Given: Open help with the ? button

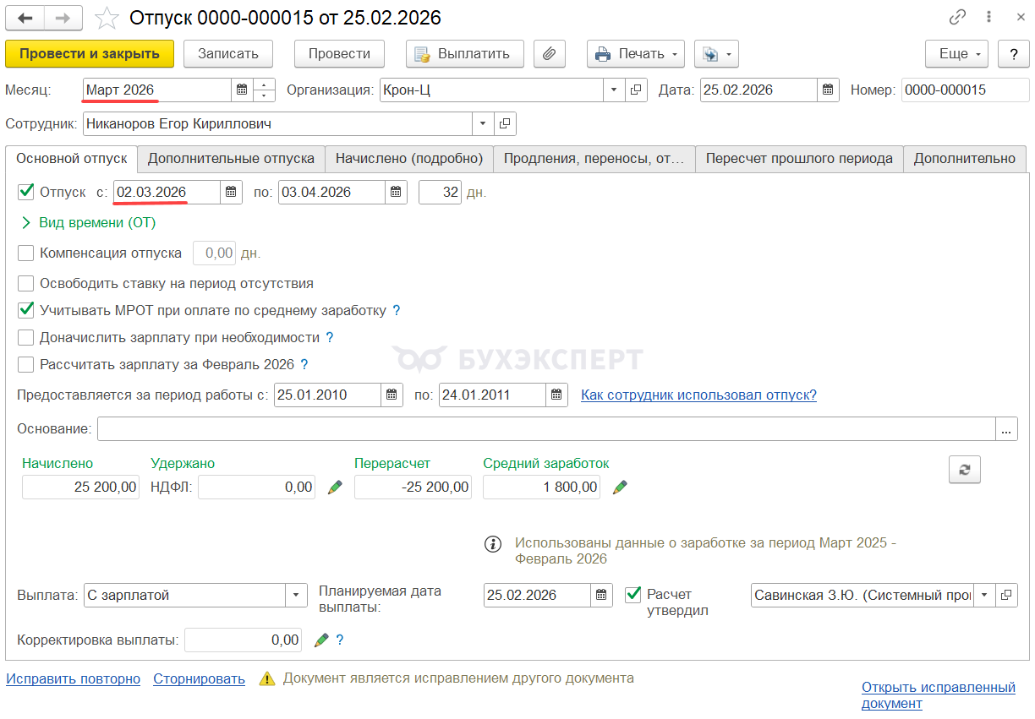Looking at the screenshot, I should (x=1014, y=53).
